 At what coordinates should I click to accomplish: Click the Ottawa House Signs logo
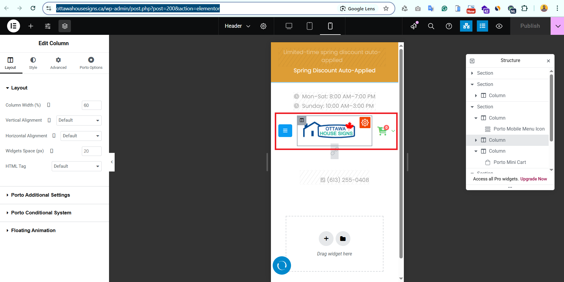[x=329, y=130]
